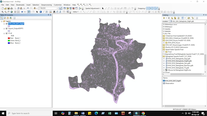Select Observation item in Catalog contents
207x116 pixels.
168,83
